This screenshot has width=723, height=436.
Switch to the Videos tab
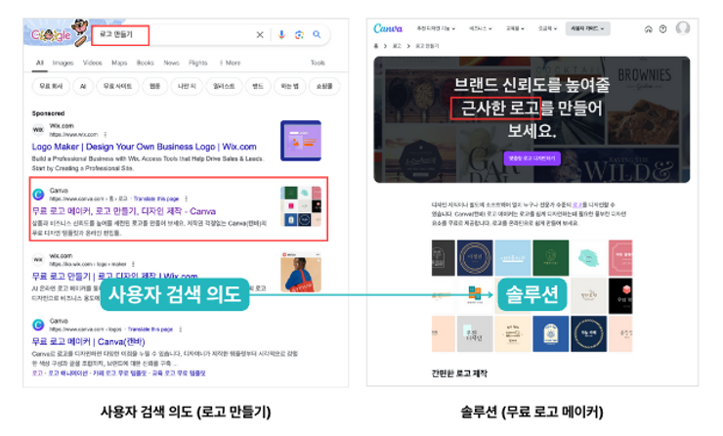pyautogui.click(x=92, y=63)
